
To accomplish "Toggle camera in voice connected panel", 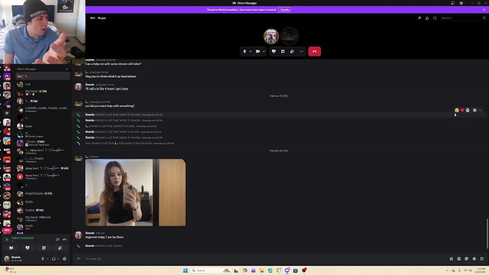I will [11, 248].
